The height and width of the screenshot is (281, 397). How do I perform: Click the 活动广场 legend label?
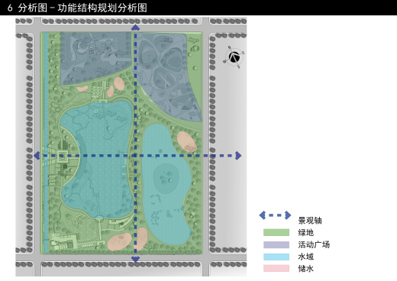click(314, 244)
